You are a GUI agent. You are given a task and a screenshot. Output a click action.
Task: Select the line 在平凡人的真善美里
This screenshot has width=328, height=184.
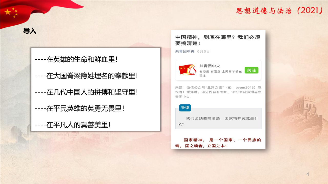point(73,125)
